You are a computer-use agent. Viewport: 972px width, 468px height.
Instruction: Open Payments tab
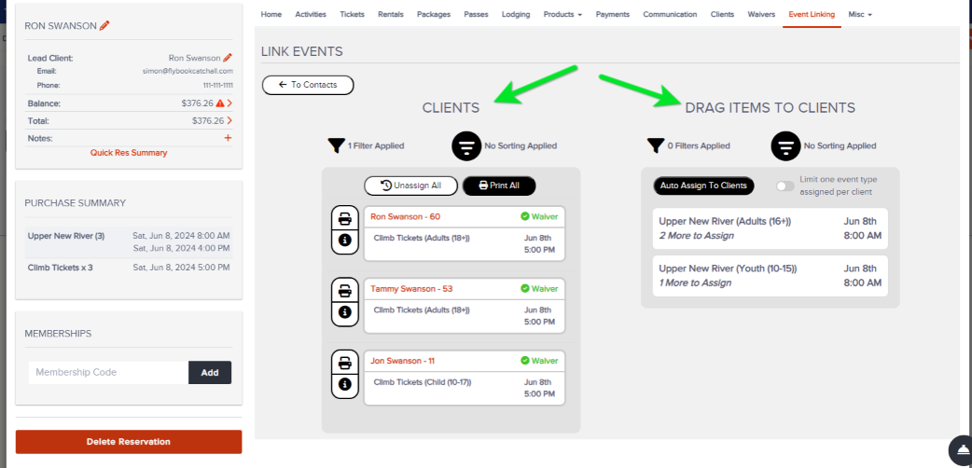pos(613,14)
